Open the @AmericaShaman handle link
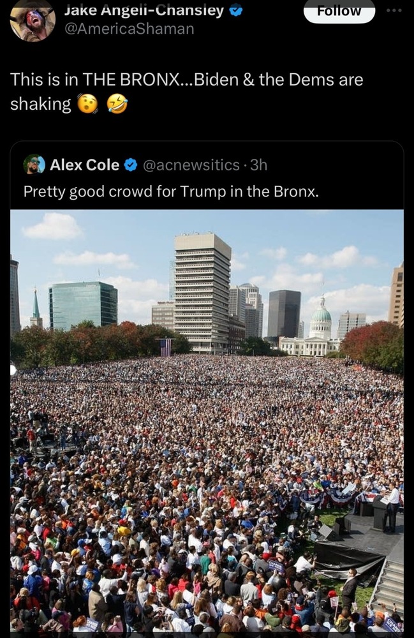414x638 pixels. click(129, 29)
